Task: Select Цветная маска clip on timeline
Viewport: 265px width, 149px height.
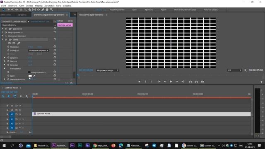Action: click(142, 114)
